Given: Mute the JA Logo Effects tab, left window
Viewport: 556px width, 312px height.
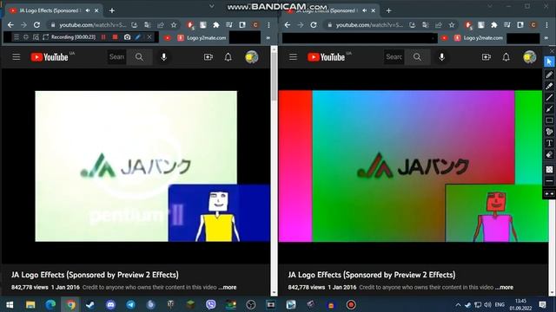Looking at the screenshot, I should point(88,10).
